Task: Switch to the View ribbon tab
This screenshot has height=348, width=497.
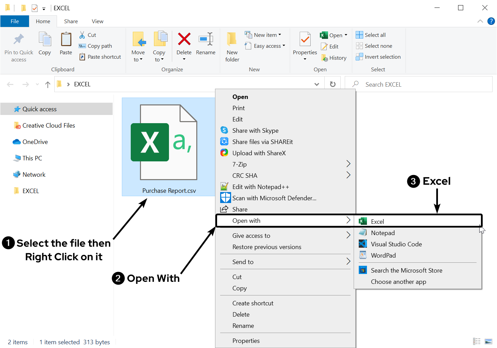Action: [x=97, y=21]
